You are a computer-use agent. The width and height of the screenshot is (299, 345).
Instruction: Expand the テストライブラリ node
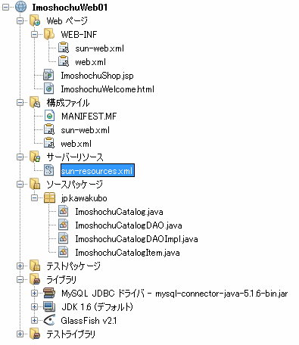click(x=20, y=334)
